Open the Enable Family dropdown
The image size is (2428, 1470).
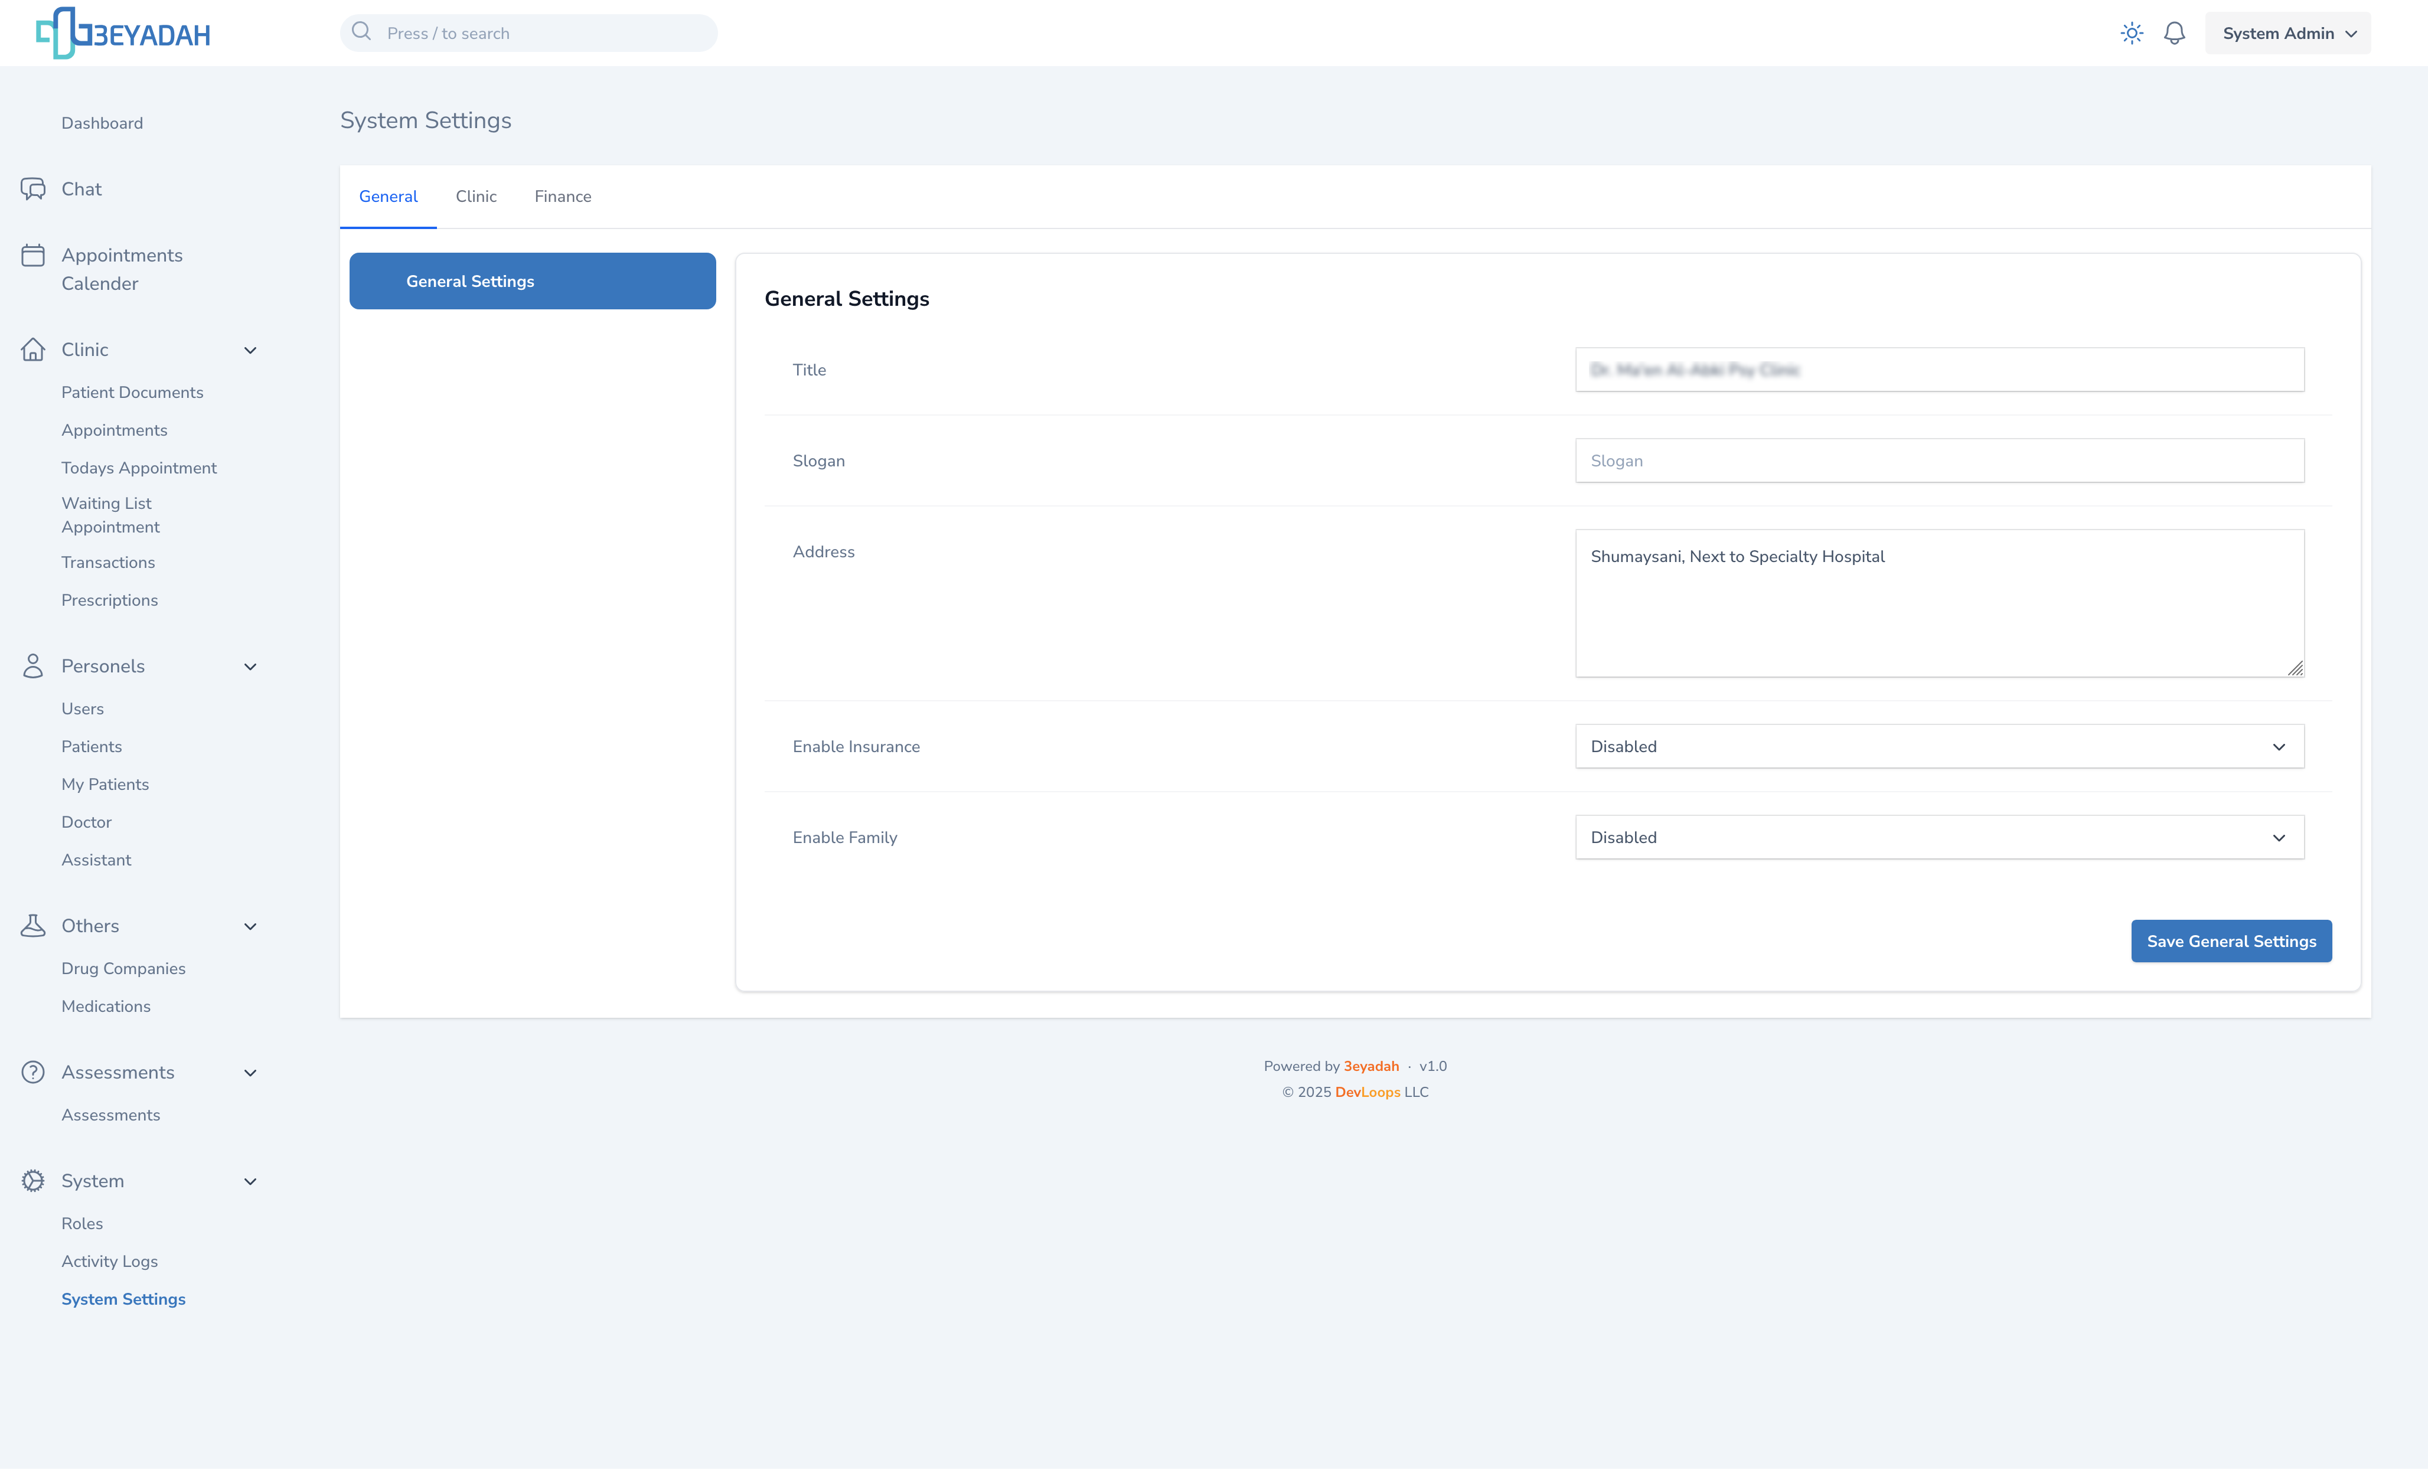(x=1939, y=838)
